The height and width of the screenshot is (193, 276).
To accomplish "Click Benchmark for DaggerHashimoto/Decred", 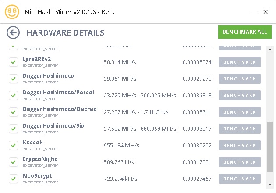I will 240,112.
